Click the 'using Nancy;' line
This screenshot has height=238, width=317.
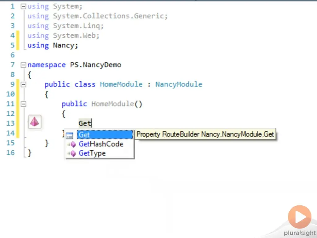point(53,45)
